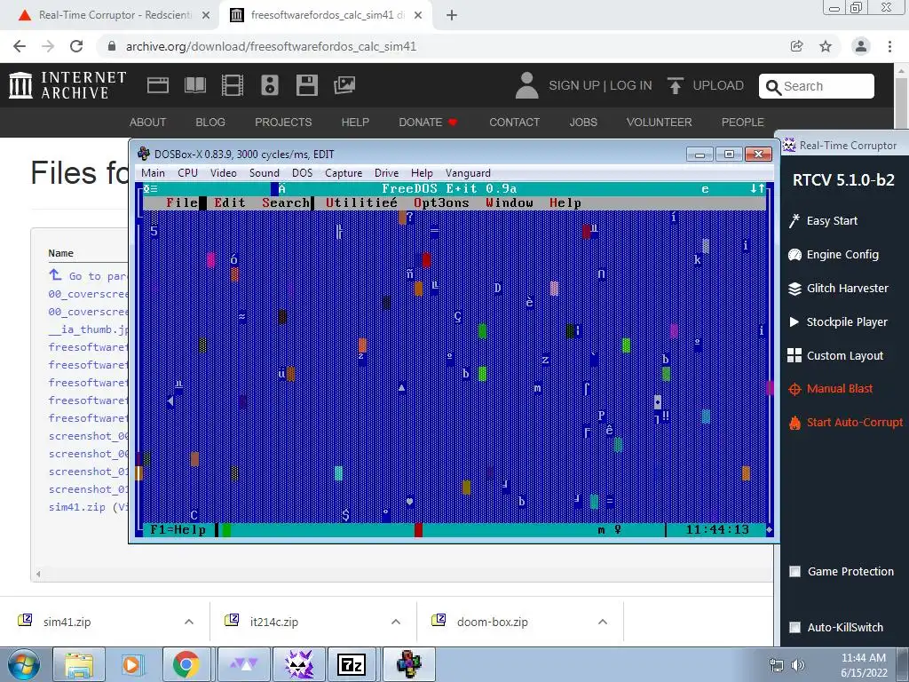The height and width of the screenshot is (682, 909).
Task: Open 7-Zip from the taskbar
Action: tap(352, 664)
